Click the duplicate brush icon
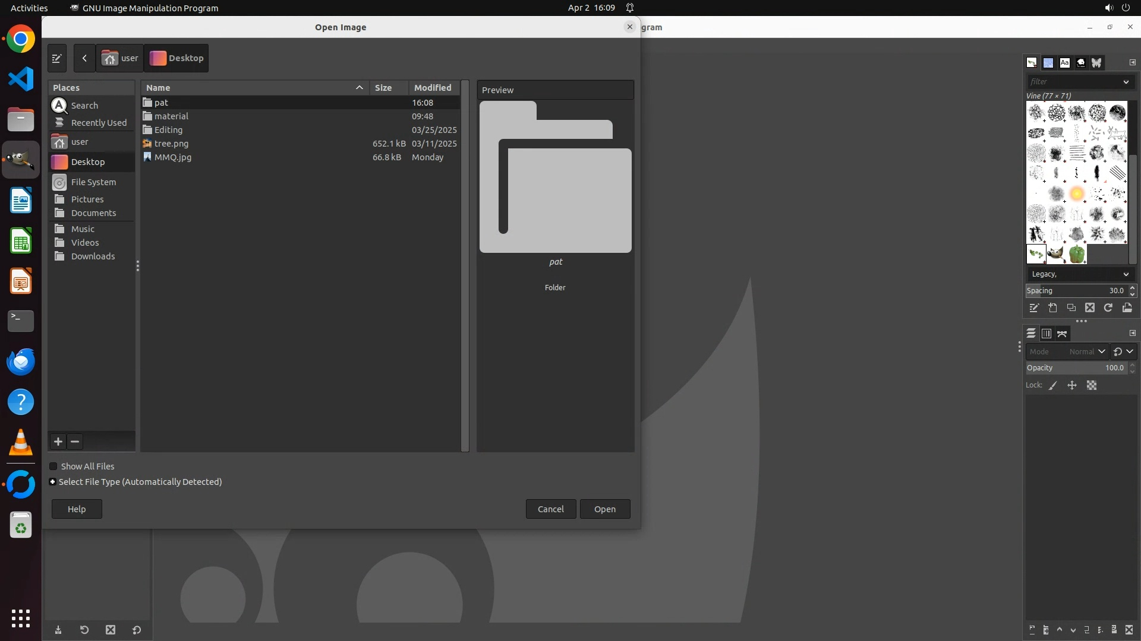1141x641 pixels. pyautogui.click(x=1071, y=307)
